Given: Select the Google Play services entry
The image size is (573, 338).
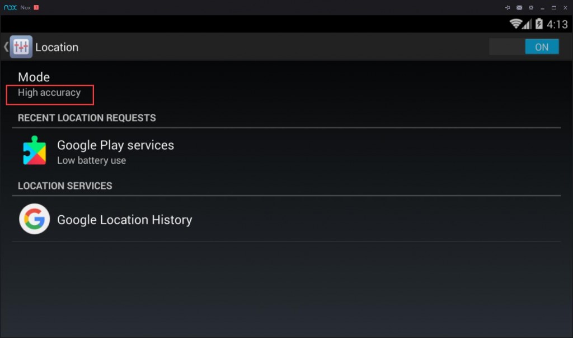Looking at the screenshot, I should tap(115, 151).
